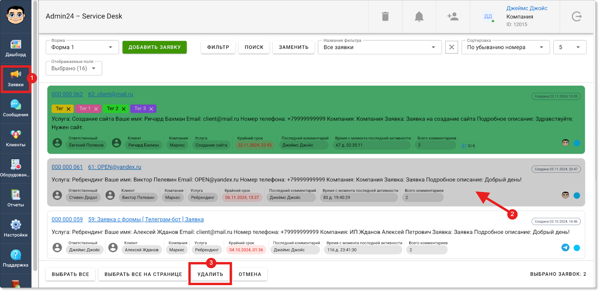
Task: Open link 59: Заявка с формы Телеграм-бот
Action: point(146,219)
